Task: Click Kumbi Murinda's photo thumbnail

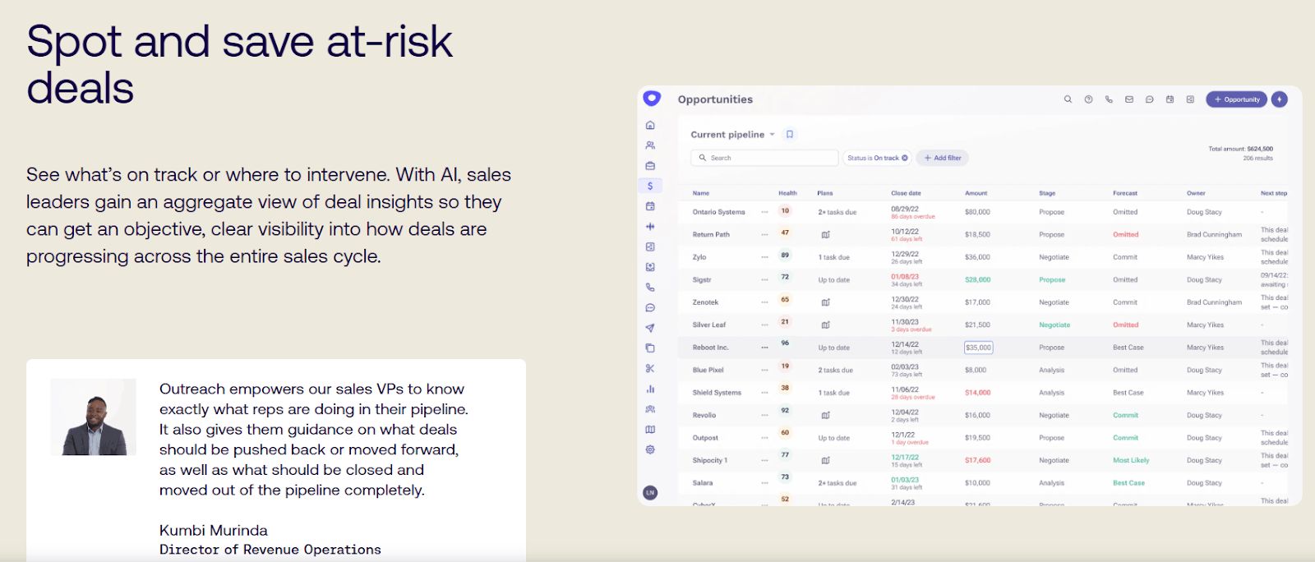Action: click(x=93, y=417)
